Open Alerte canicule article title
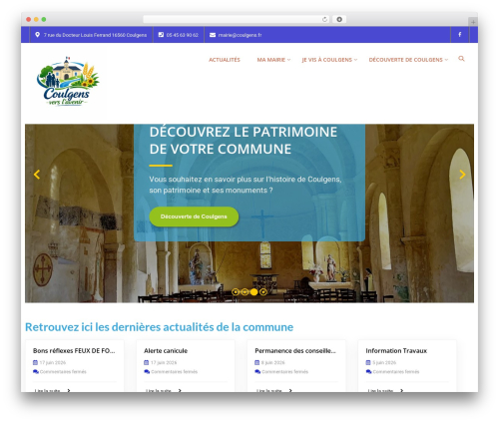This screenshot has width=499, height=422. tap(166, 350)
